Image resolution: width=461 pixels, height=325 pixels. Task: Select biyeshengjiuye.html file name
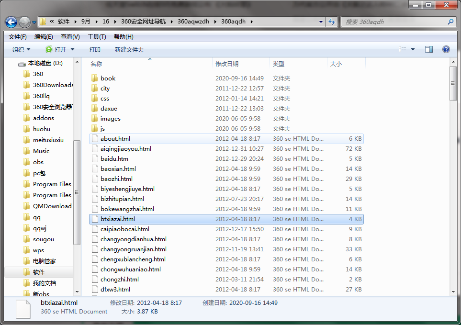[128, 189]
